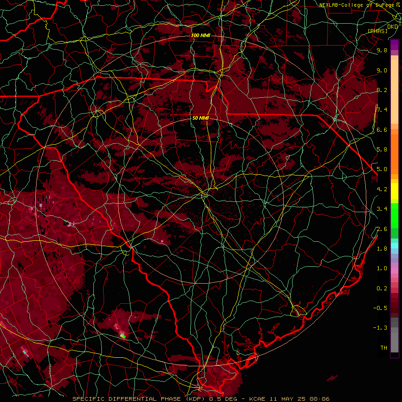Pick the pink segment of the color bar
The image size is (402, 402).
[x=394, y=271]
